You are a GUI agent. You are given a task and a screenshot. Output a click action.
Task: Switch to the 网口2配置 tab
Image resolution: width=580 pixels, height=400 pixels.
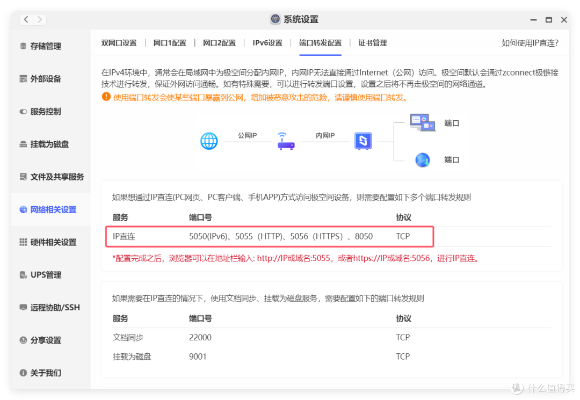(x=219, y=42)
